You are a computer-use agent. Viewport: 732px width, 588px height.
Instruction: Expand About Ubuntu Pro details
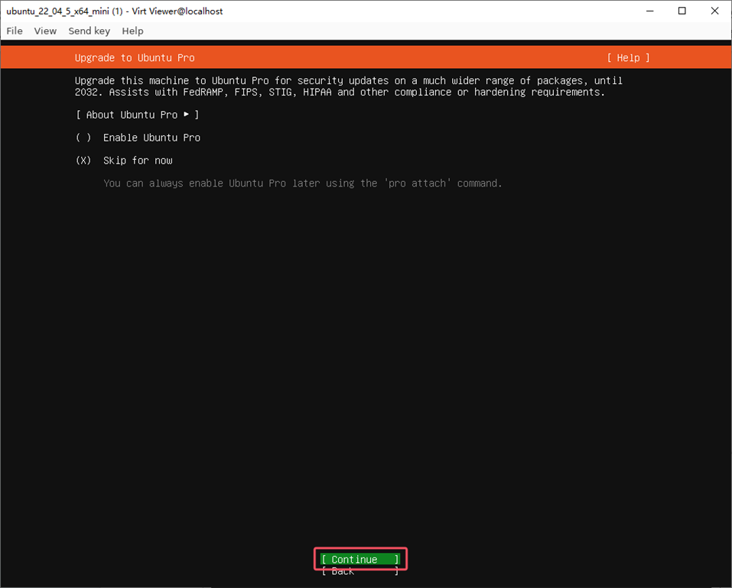point(137,115)
